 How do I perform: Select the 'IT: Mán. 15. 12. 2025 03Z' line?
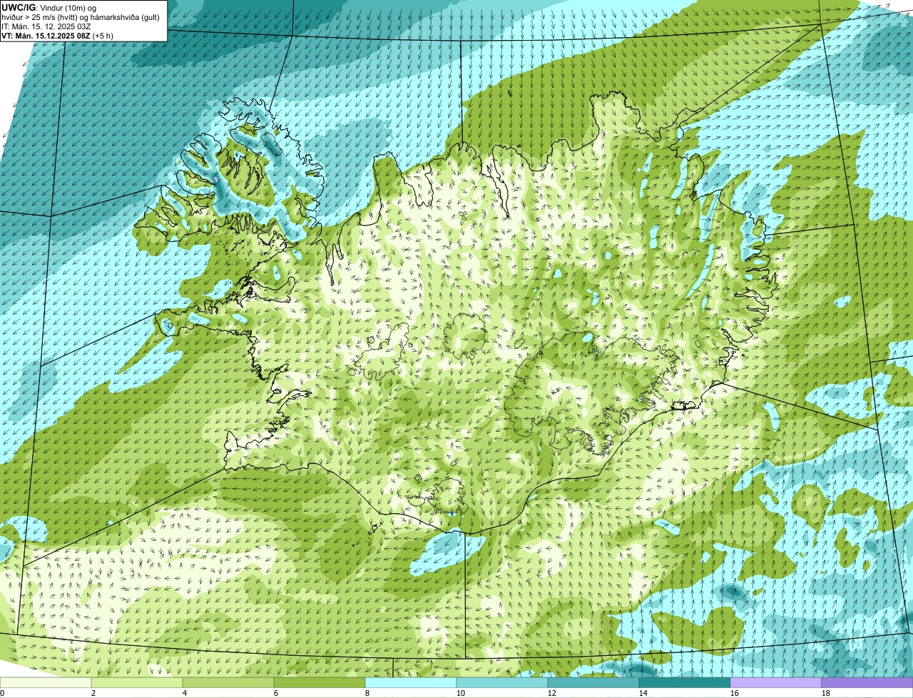coord(46,26)
